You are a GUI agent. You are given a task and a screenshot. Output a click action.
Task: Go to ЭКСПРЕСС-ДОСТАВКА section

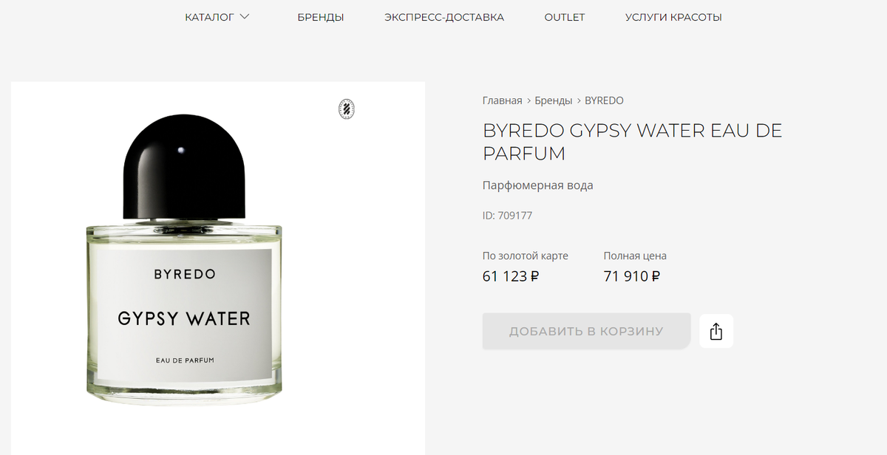pos(444,17)
